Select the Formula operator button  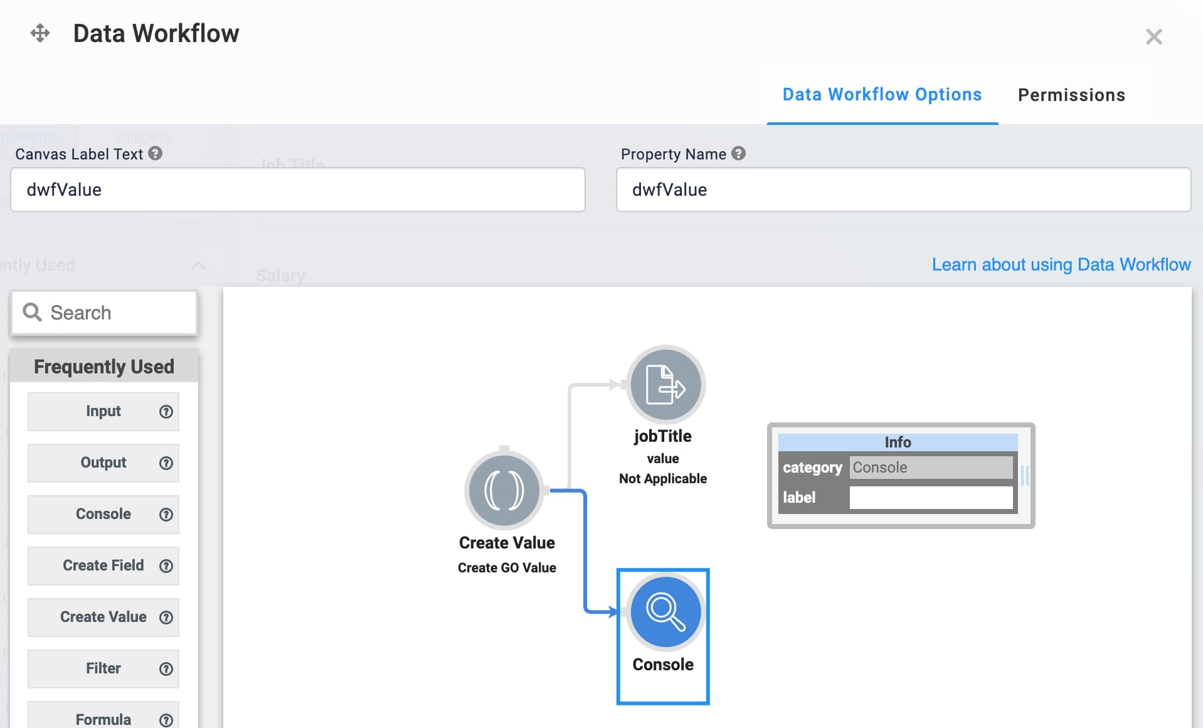point(103,714)
